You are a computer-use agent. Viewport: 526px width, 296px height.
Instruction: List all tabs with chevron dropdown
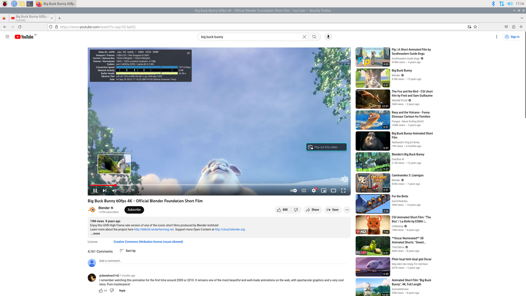(521, 18)
